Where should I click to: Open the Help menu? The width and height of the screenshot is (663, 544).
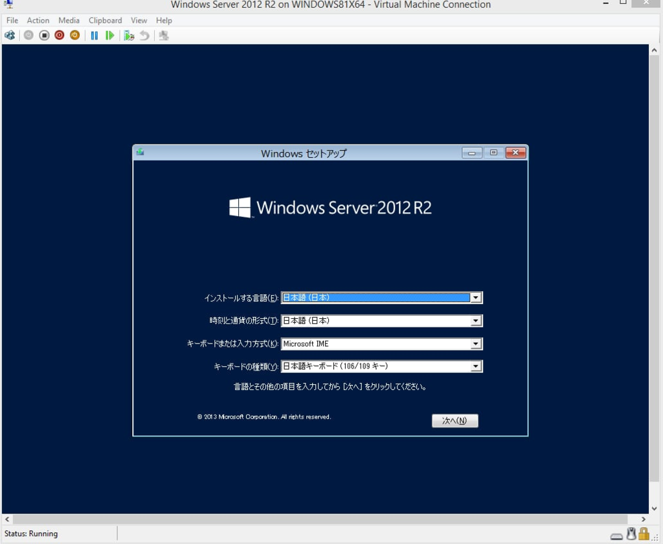(x=164, y=20)
